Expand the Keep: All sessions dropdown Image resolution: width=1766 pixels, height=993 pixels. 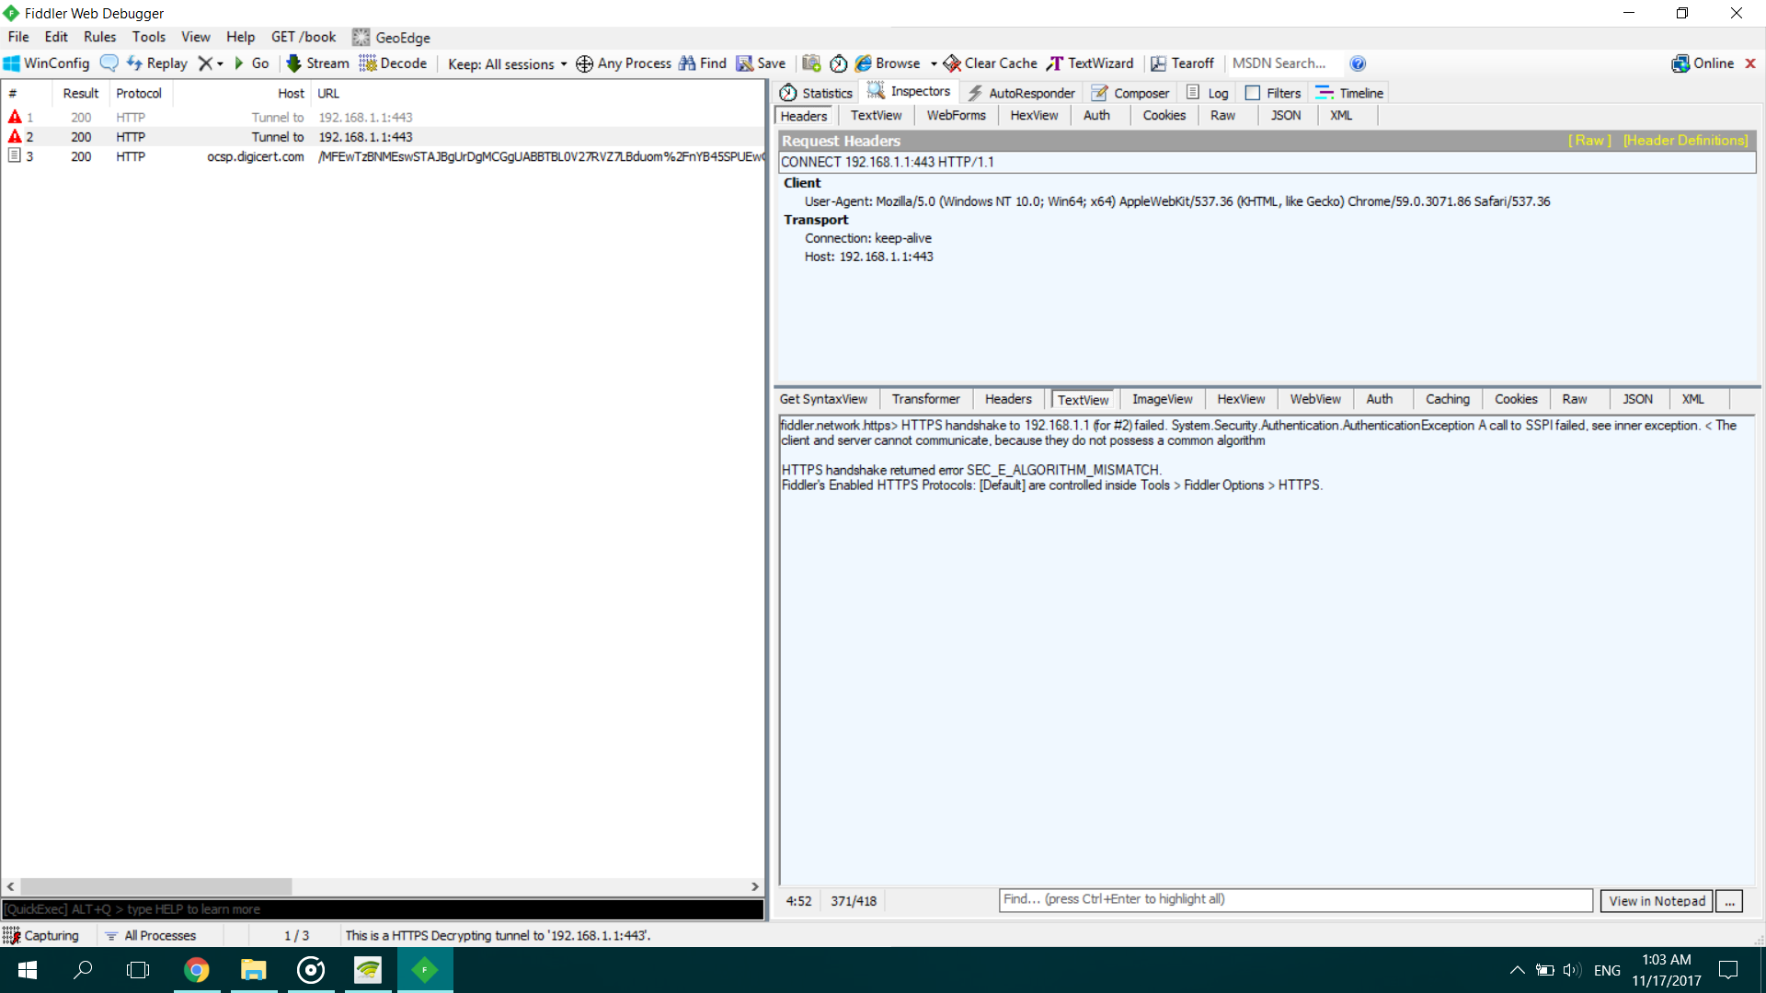507,63
